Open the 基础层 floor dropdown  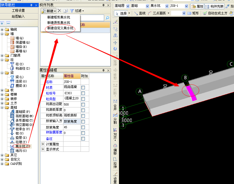(128, 6)
